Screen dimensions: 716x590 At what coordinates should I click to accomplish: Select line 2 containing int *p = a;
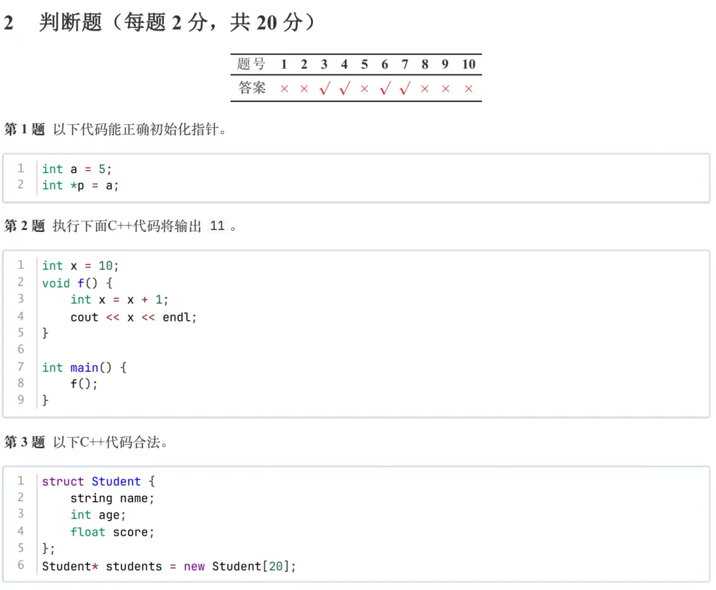click(x=80, y=186)
